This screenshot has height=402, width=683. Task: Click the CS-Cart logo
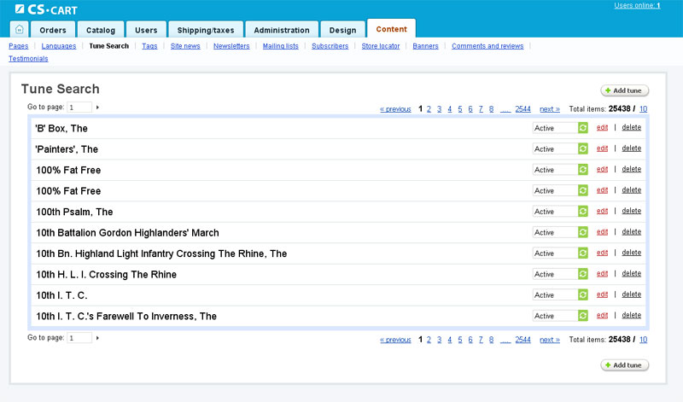click(47, 9)
